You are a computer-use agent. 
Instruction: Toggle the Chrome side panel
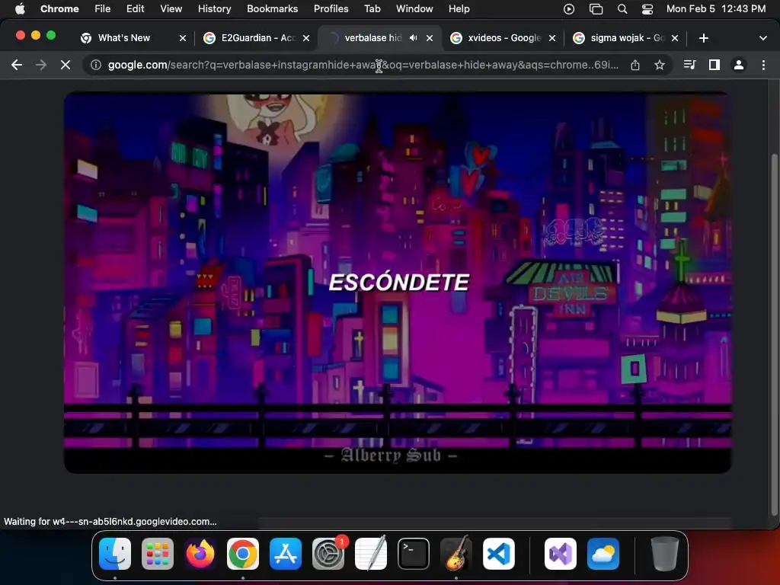click(x=714, y=65)
